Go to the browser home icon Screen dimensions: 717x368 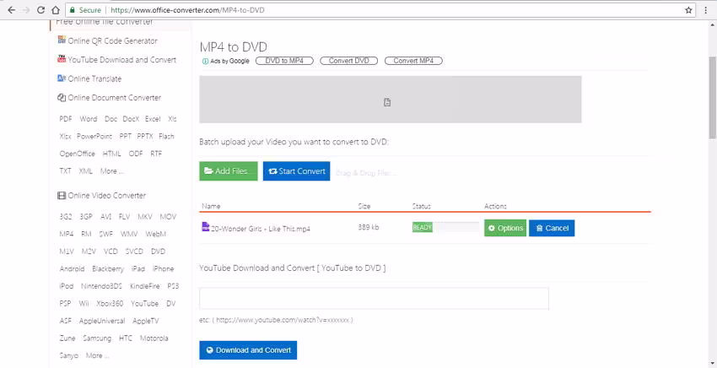coord(56,10)
